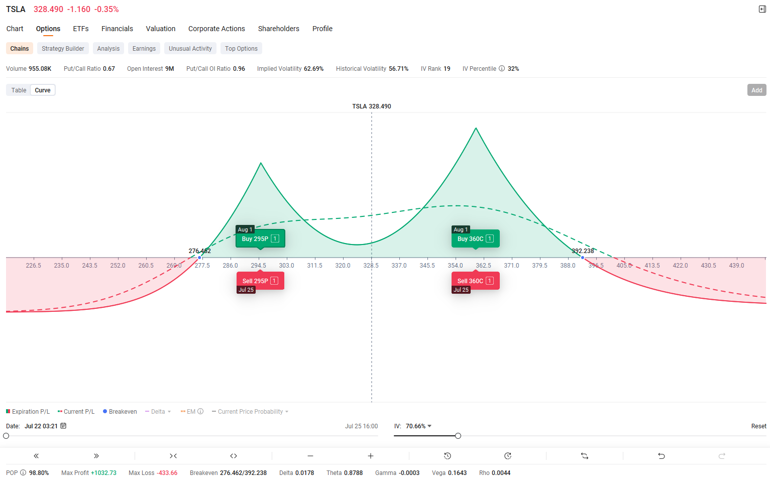
Task: Click the narrow strikes inward-arrows icon
Action: click(173, 456)
